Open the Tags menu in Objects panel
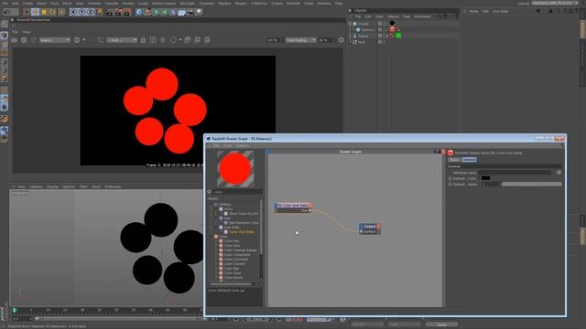586x329 pixels. (x=407, y=16)
